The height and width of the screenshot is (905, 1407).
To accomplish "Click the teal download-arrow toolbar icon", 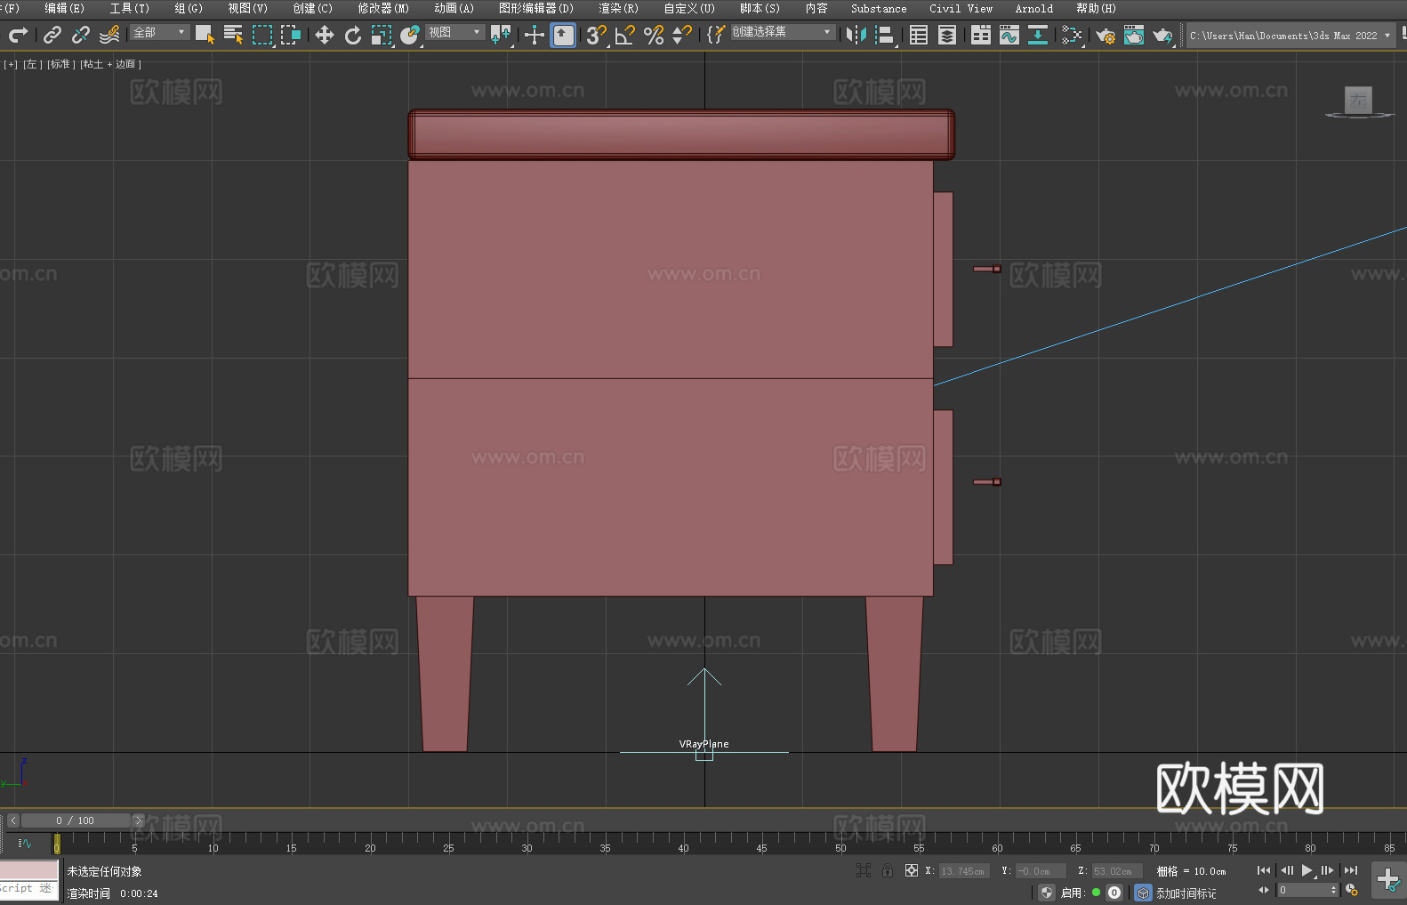I will [x=1038, y=35].
